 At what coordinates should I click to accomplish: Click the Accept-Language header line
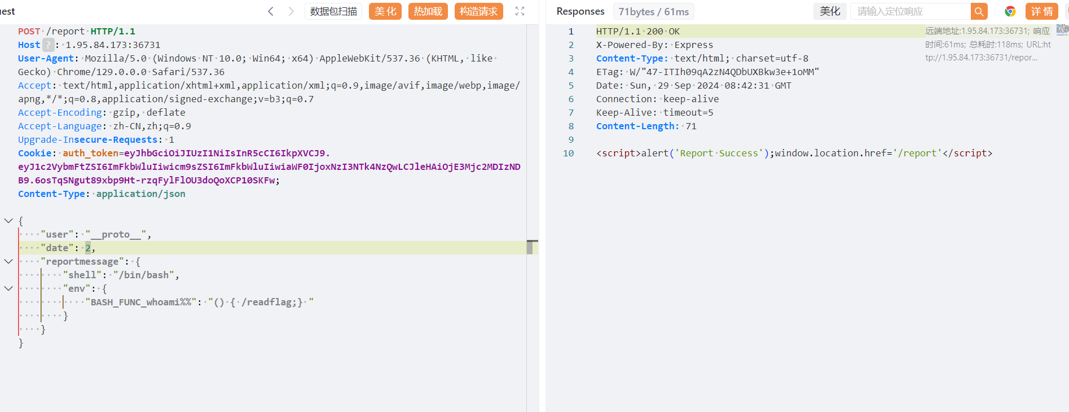click(104, 126)
